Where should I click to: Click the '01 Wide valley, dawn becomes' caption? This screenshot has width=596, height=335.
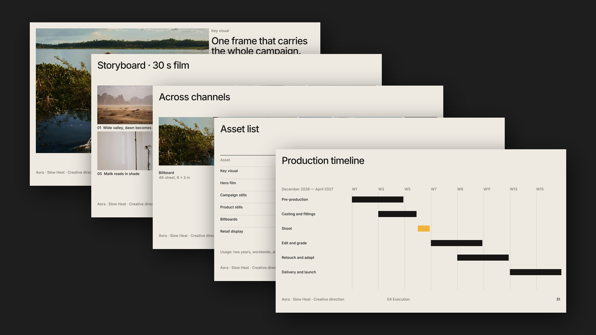pyautogui.click(x=124, y=128)
